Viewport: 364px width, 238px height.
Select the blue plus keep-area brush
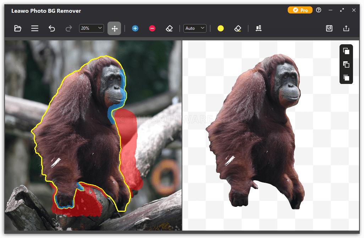[135, 28]
